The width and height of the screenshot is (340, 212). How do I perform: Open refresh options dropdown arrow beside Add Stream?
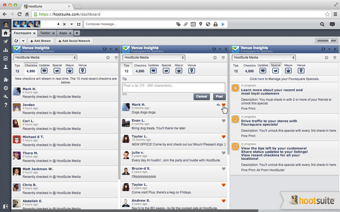tap(23, 41)
